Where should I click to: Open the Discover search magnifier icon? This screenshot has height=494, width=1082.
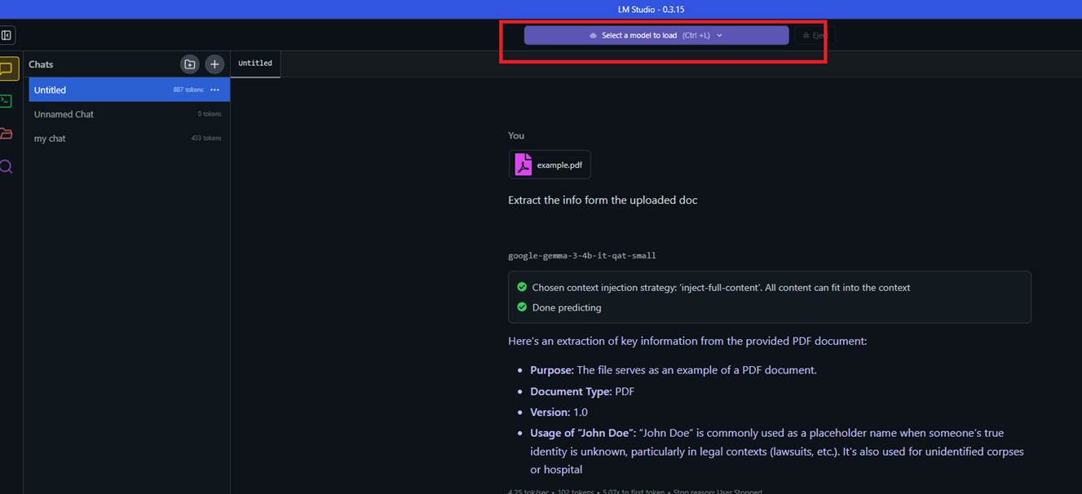coord(7,166)
